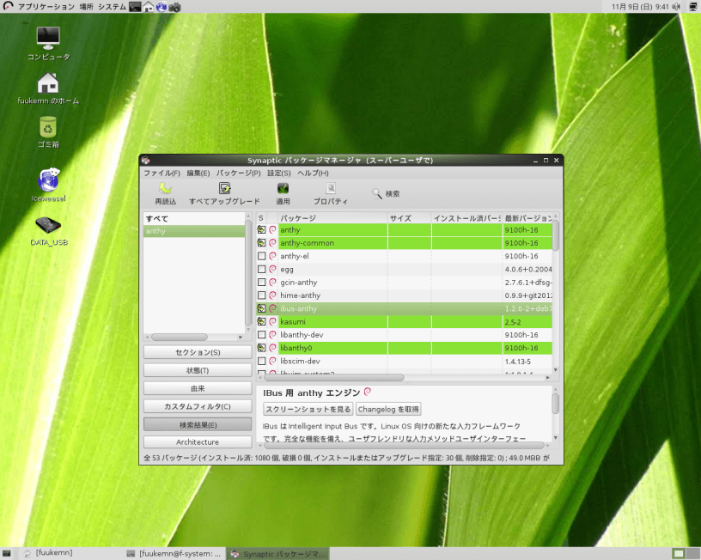
Task: Click the clock showing 11月9日 9:41
Action: point(640,7)
